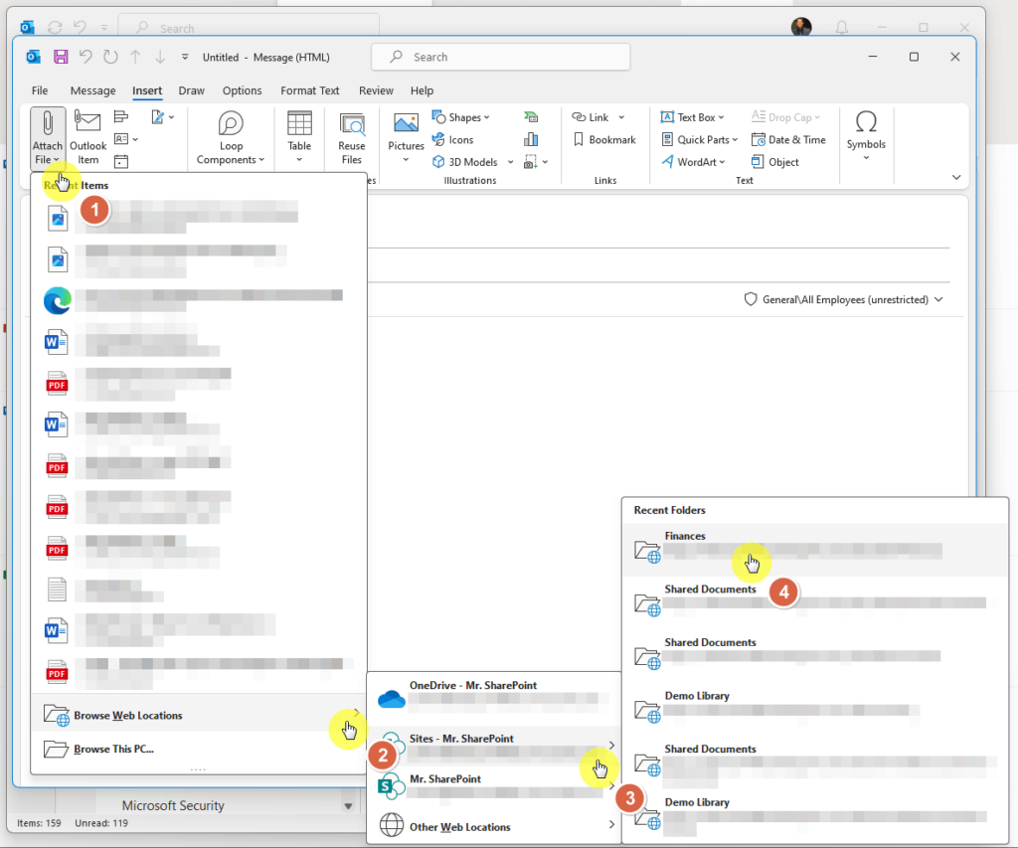
Task: Insert a Bookmark
Action: pyautogui.click(x=604, y=139)
